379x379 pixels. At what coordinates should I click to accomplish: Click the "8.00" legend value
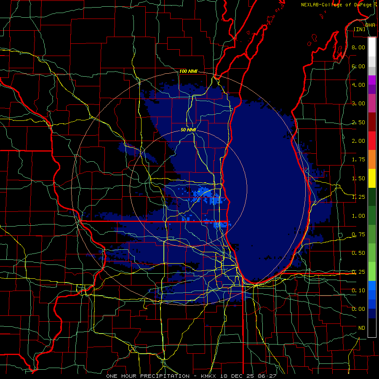(x=358, y=47)
